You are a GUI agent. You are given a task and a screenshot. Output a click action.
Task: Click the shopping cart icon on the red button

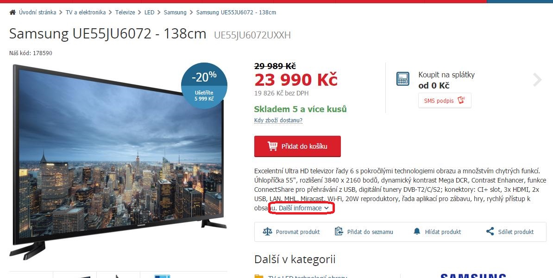[272, 146]
